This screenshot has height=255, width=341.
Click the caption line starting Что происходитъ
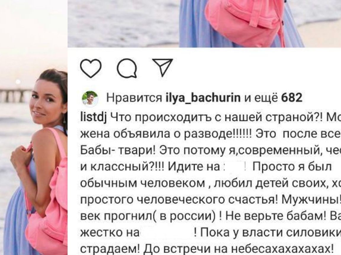click(x=226, y=117)
